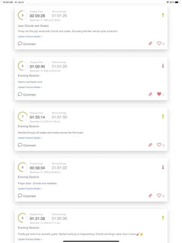
Task: Click link icon on Jazz Chords card
Action: (150, 43)
